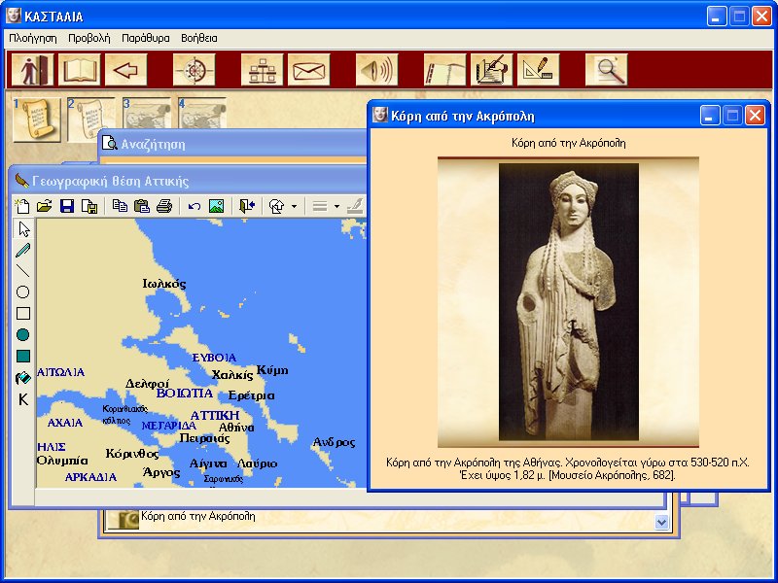Click the exit door icon in main toolbar
778x583 pixels.
(x=33, y=70)
